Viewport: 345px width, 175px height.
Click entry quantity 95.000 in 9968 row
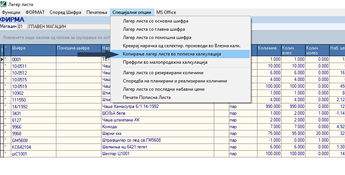(294, 133)
